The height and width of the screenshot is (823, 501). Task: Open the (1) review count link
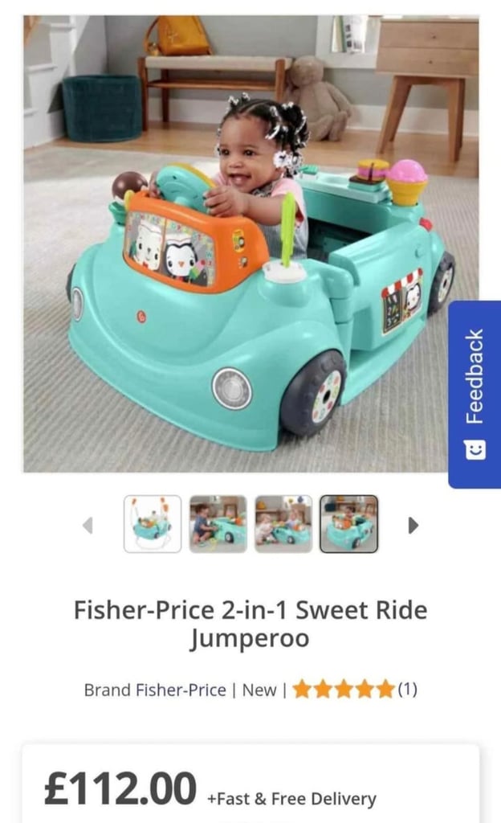[x=407, y=689]
